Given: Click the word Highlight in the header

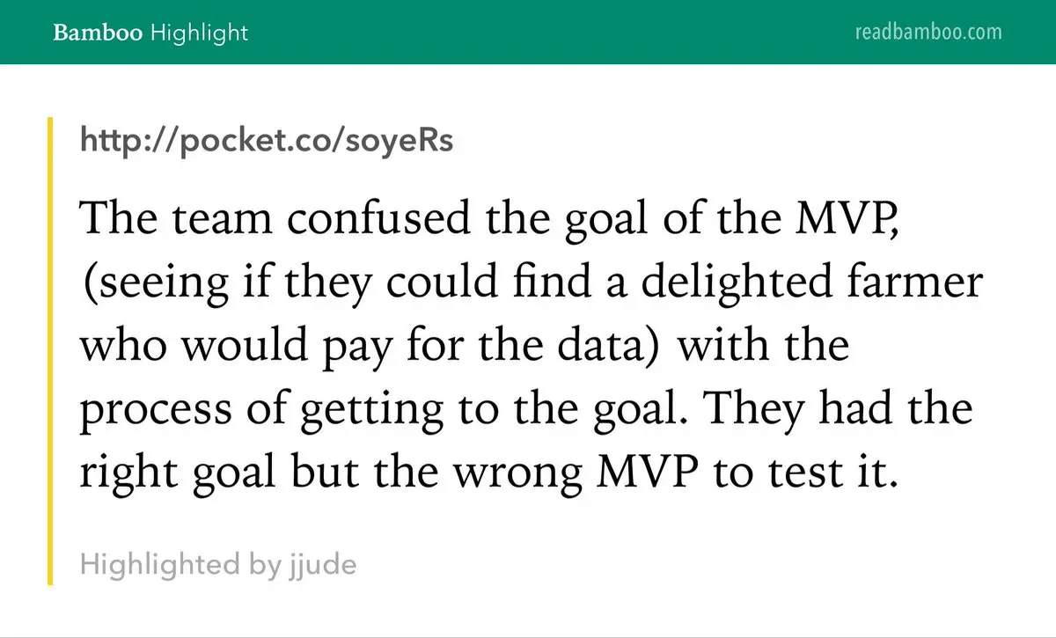Looking at the screenshot, I should tap(199, 33).
